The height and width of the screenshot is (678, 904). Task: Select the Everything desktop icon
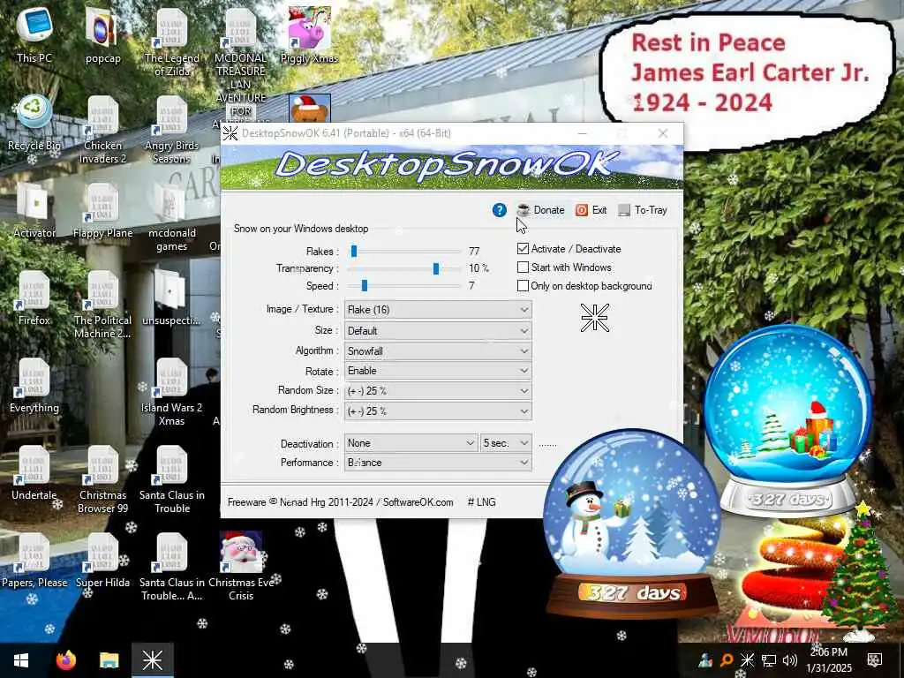(34, 386)
